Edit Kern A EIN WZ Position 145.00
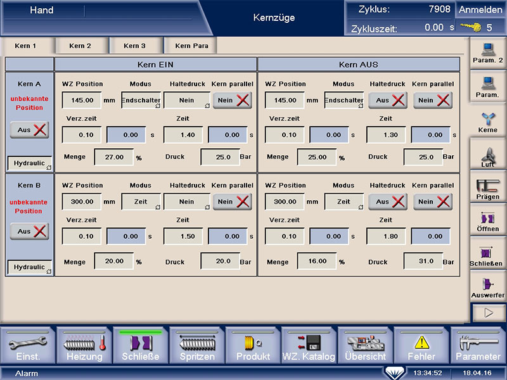 tap(82, 100)
